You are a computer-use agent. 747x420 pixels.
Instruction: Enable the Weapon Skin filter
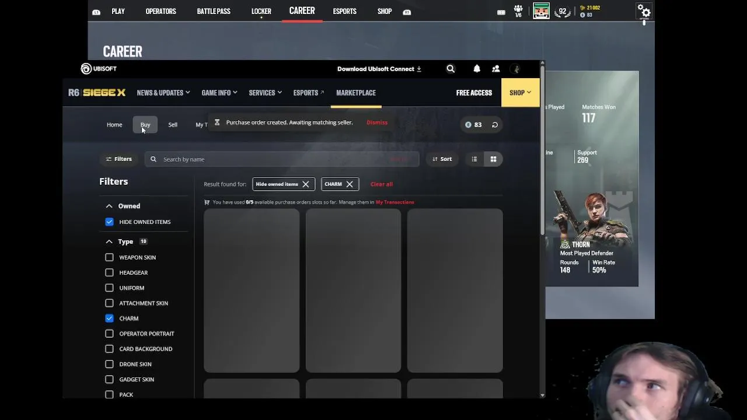109,257
